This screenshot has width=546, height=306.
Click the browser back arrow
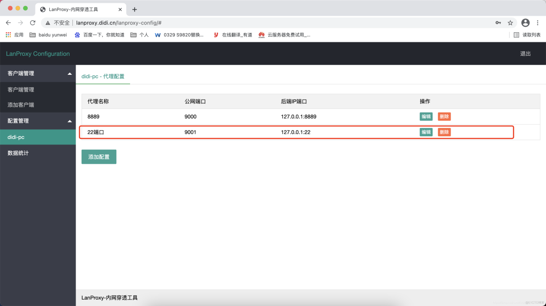point(8,23)
